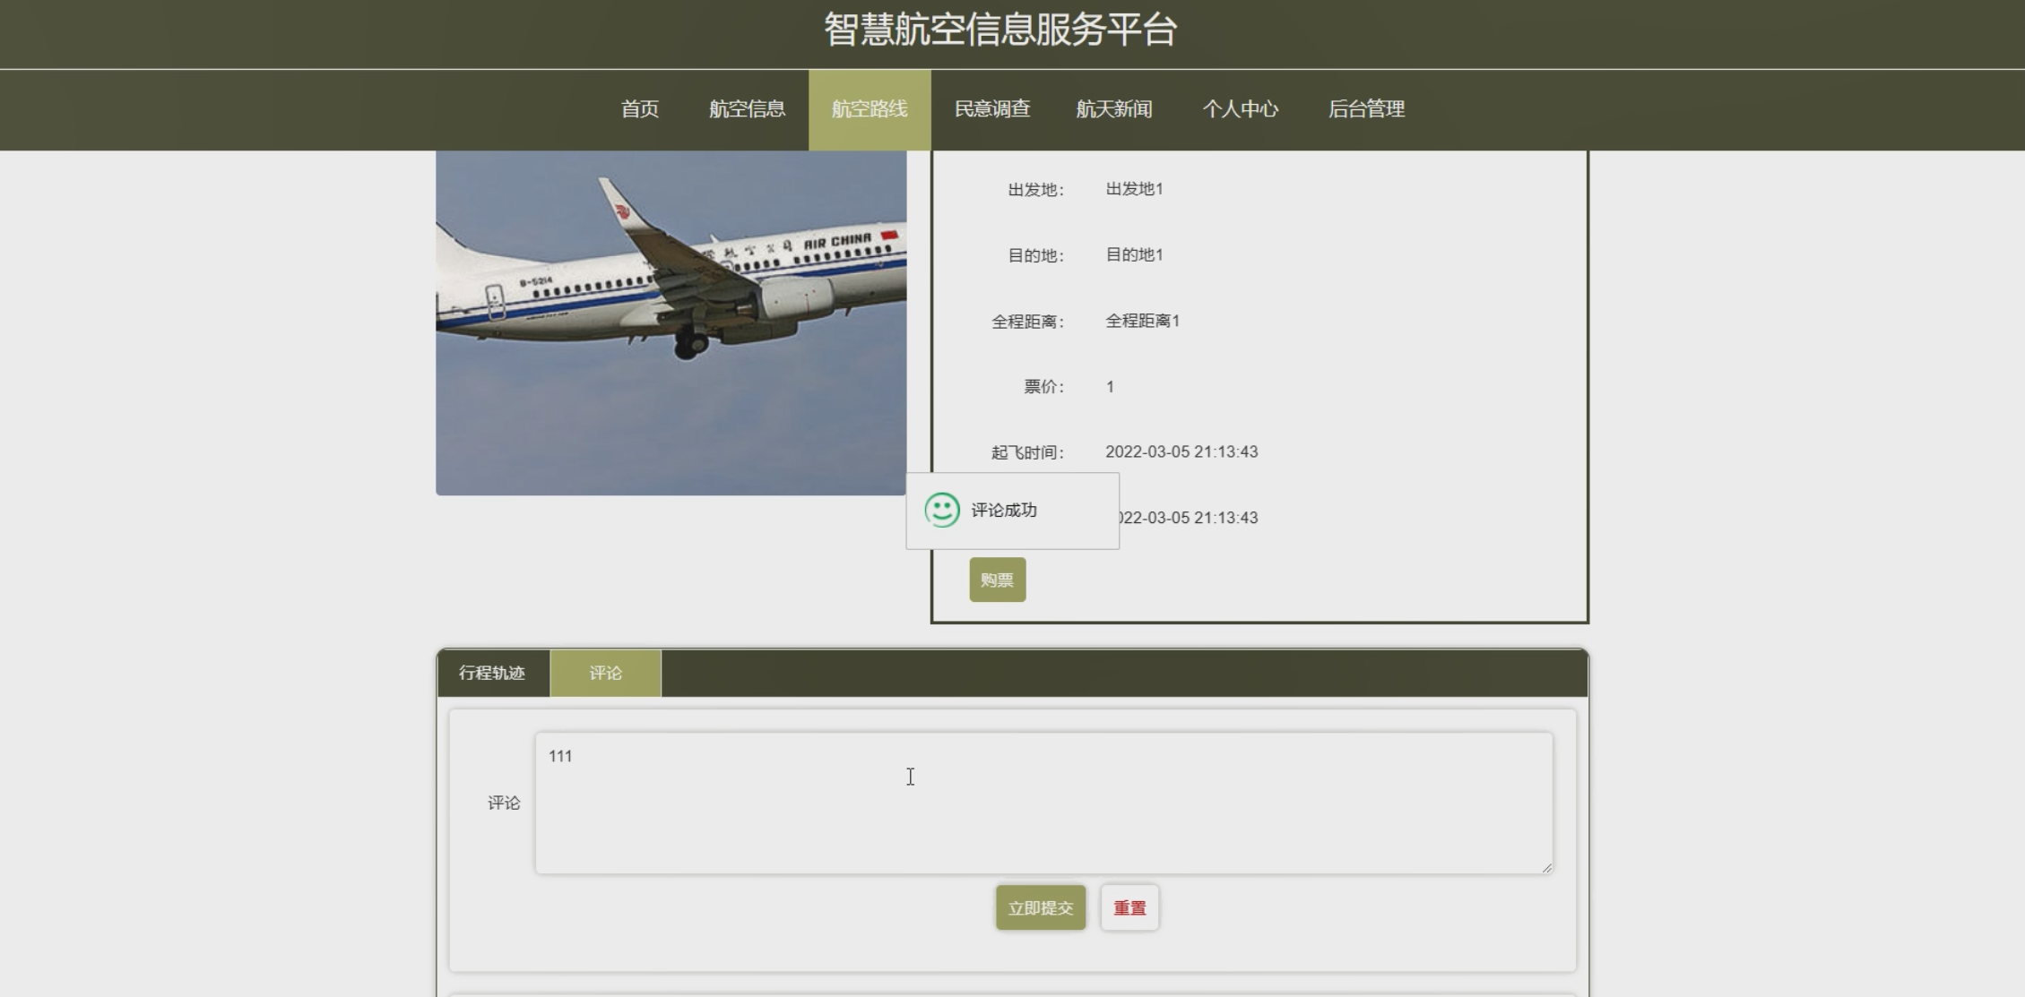Image resolution: width=2025 pixels, height=997 pixels.
Task: Click the 评论成功 toast message text
Action: coord(1004,510)
